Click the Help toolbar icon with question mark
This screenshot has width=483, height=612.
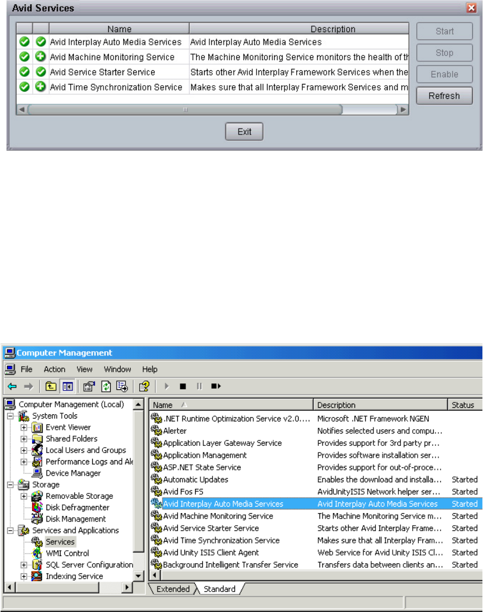(144, 386)
